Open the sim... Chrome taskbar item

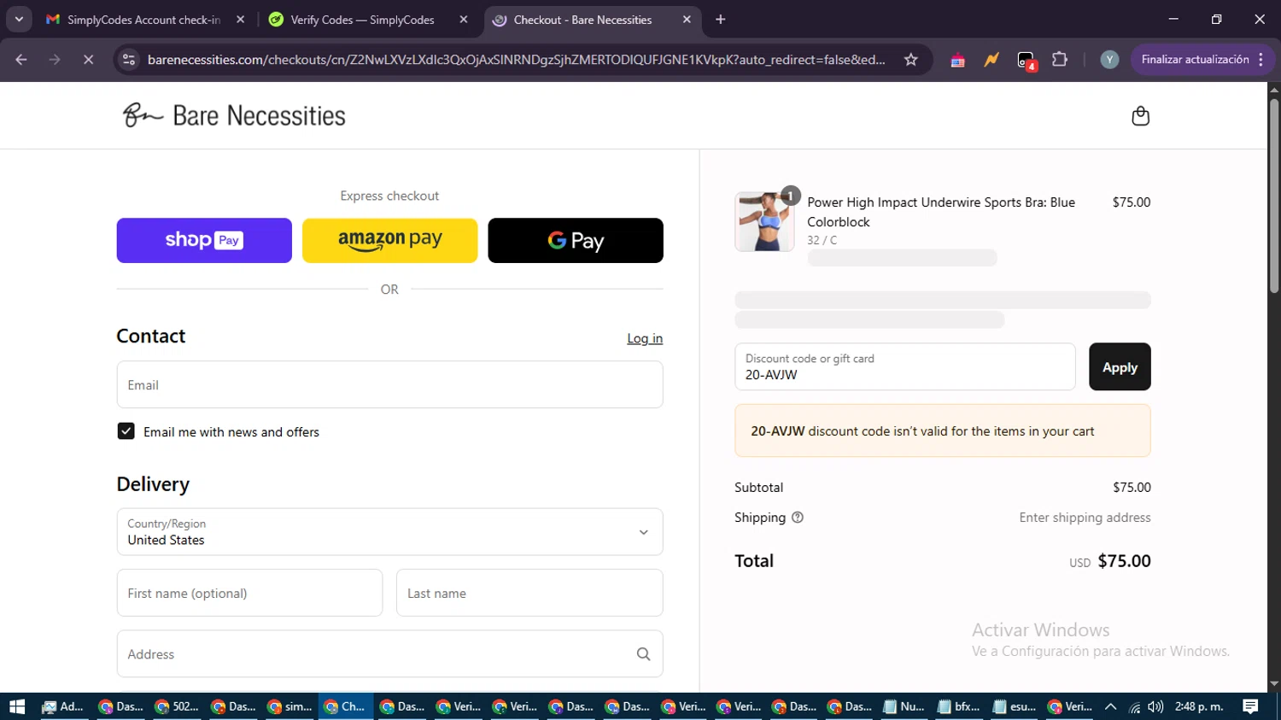tap(290, 706)
